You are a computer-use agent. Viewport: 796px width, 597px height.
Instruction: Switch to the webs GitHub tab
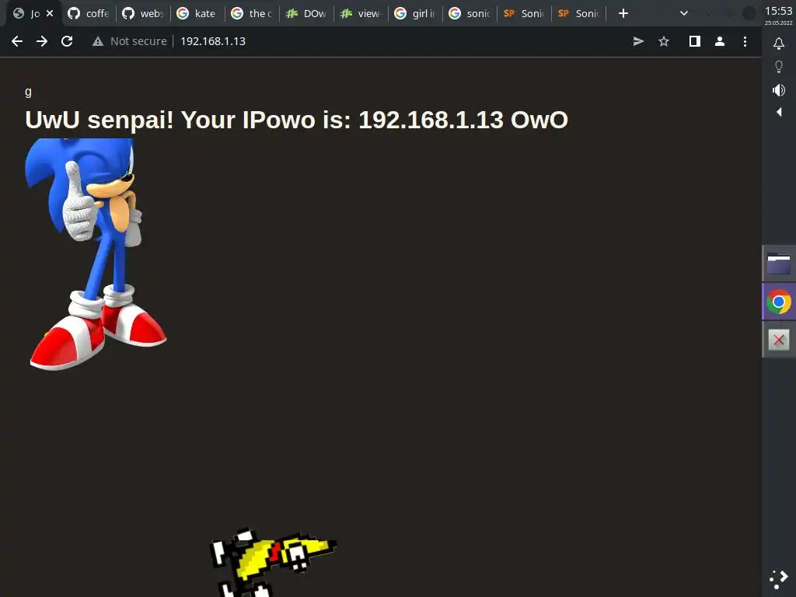pos(143,13)
